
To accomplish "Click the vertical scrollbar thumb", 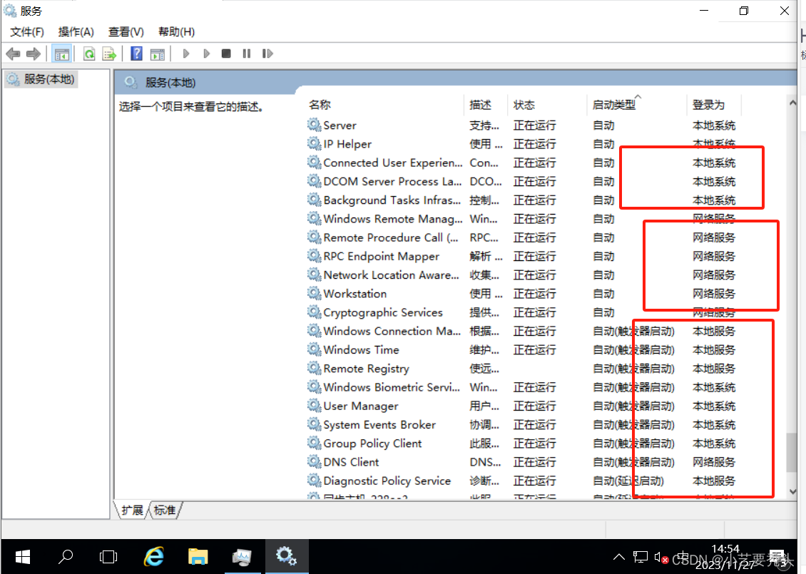I will point(792,453).
